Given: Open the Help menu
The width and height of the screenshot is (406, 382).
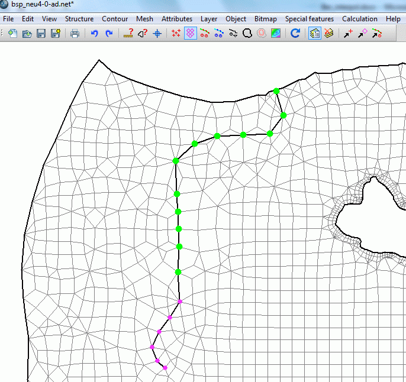Looking at the screenshot, I should (x=393, y=19).
